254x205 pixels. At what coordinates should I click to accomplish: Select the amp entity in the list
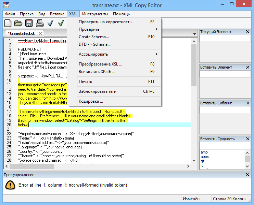204,152
